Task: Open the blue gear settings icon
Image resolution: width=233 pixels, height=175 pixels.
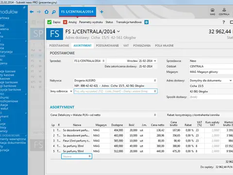Action: tap(147, 22)
